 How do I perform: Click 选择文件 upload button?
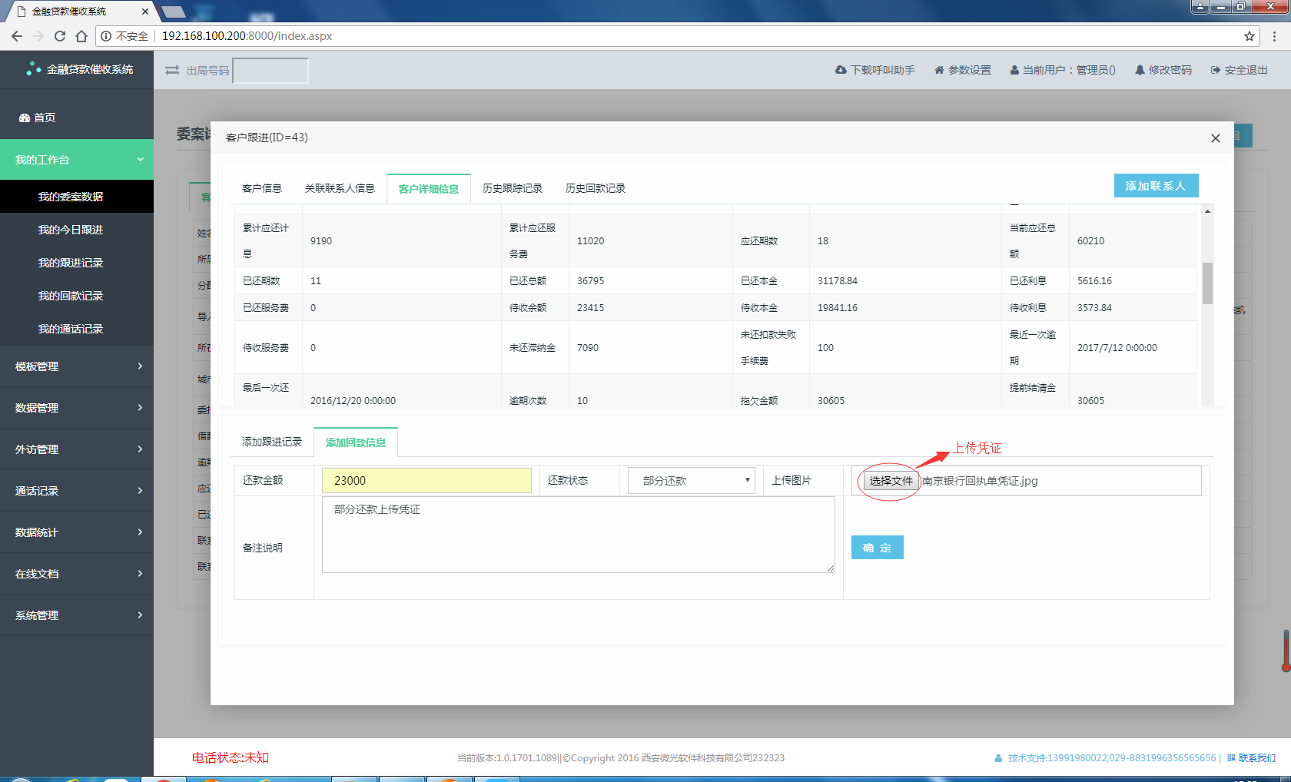pyautogui.click(x=891, y=481)
